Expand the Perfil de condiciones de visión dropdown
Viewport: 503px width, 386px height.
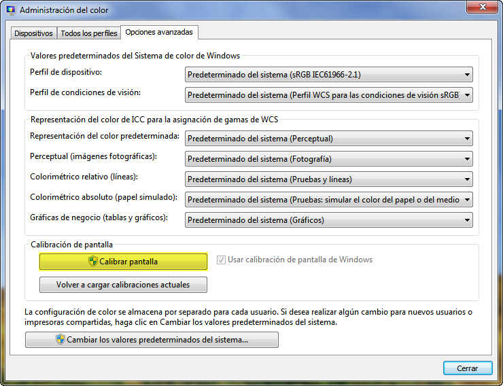[329, 95]
